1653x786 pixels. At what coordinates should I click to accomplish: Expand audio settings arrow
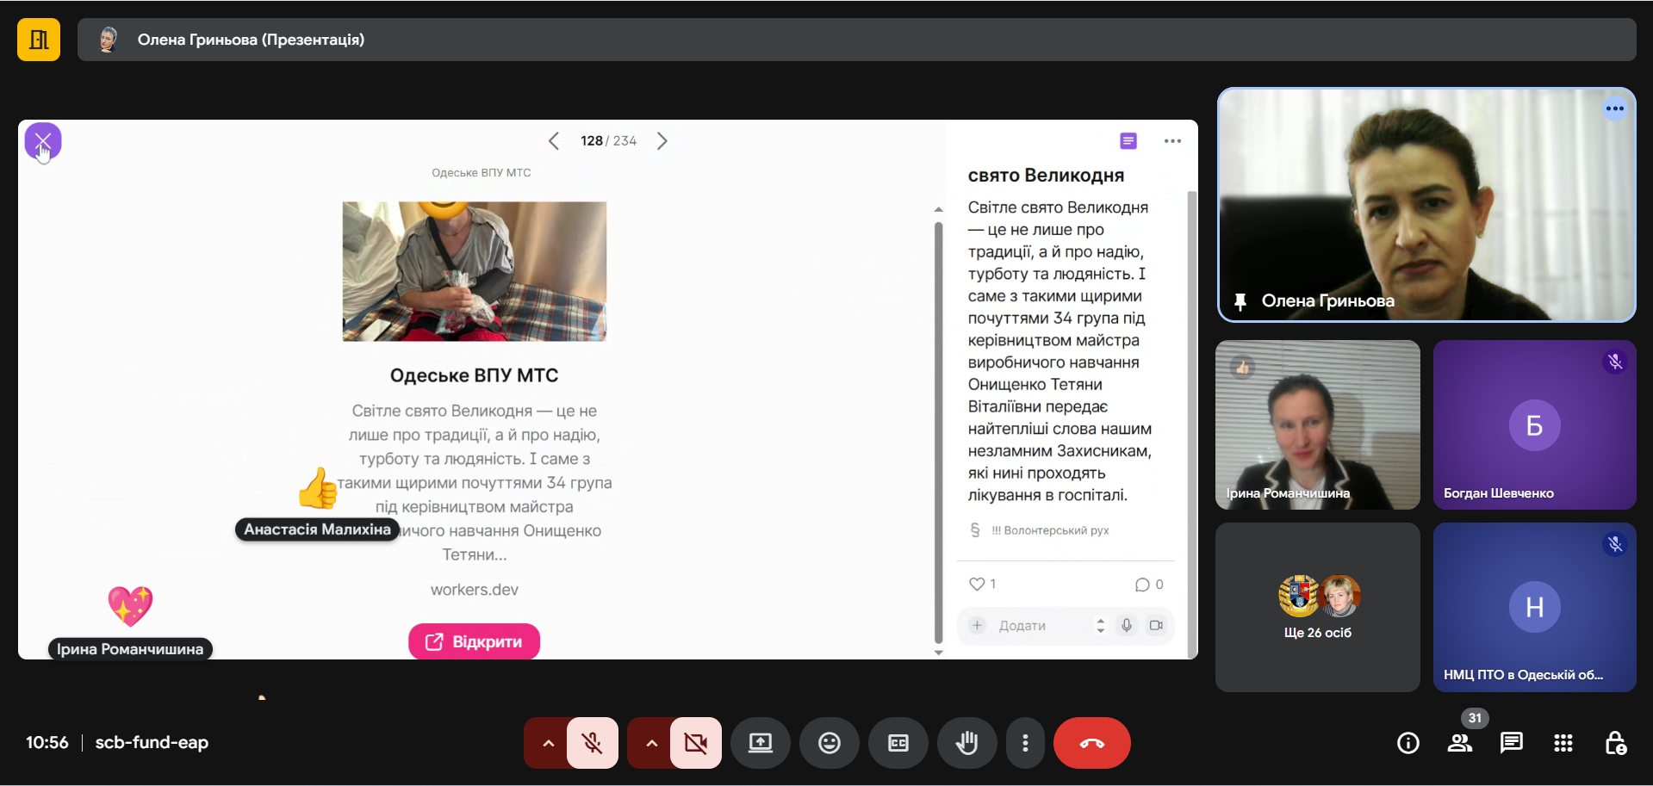[x=548, y=743]
